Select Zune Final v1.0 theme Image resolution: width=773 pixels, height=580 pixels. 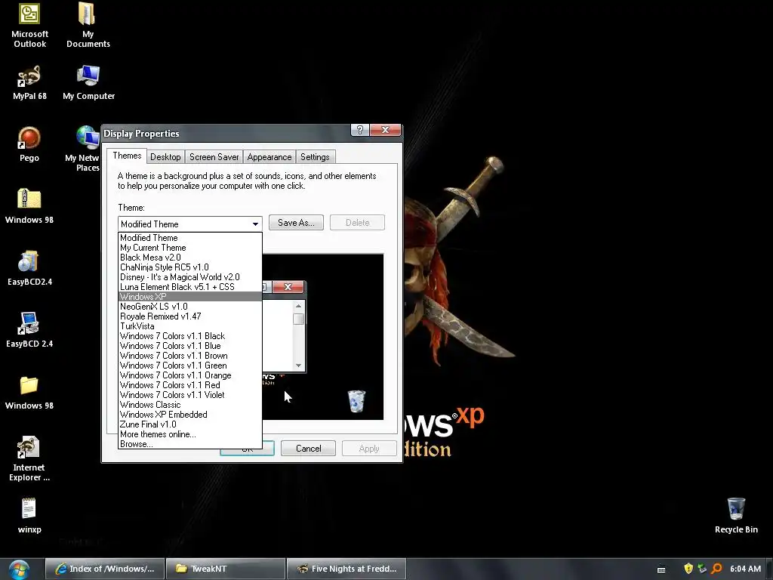(x=189, y=424)
